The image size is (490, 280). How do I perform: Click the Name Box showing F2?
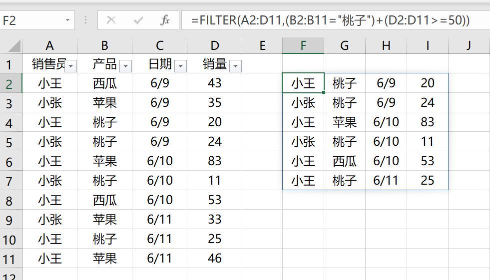coord(37,20)
